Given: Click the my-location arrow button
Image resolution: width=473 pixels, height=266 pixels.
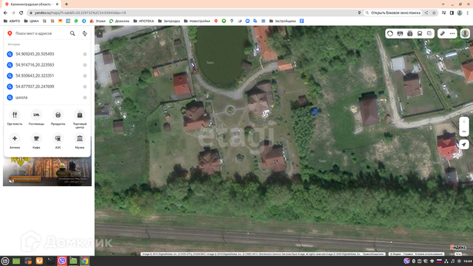Looking at the screenshot, I should coord(464,145).
